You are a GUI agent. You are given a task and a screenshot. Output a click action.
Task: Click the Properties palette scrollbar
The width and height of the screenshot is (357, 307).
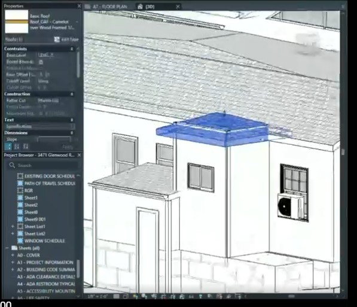coord(78,65)
